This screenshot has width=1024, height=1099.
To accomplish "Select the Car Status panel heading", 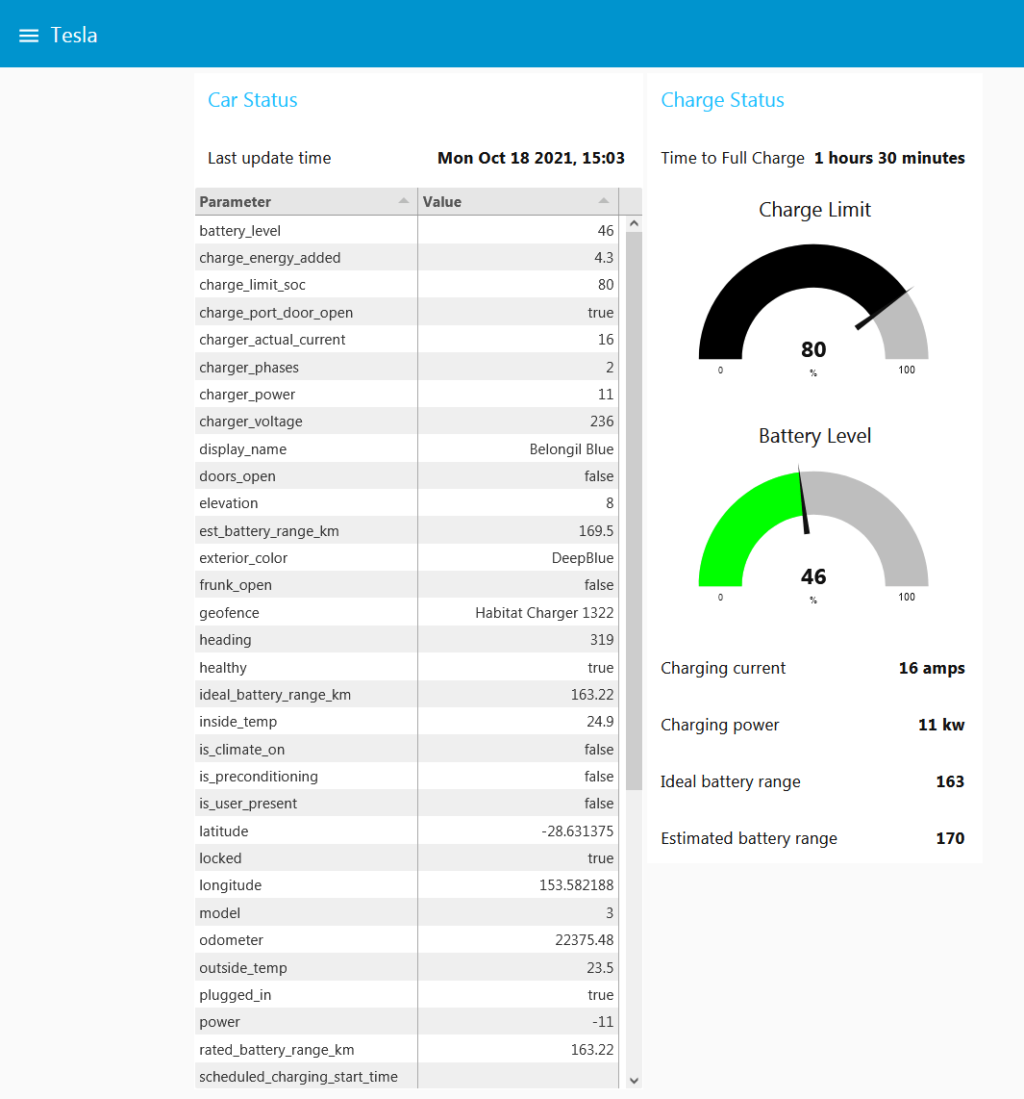I will (253, 100).
